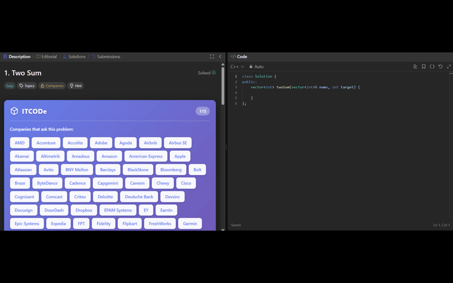The width and height of the screenshot is (453, 283).
Task: Click the ITCODe cube logo icon
Action: tap(14, 111)
